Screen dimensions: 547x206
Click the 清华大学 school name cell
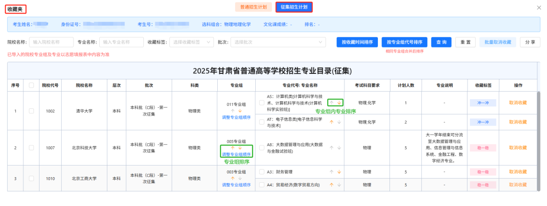pos(84,111)
